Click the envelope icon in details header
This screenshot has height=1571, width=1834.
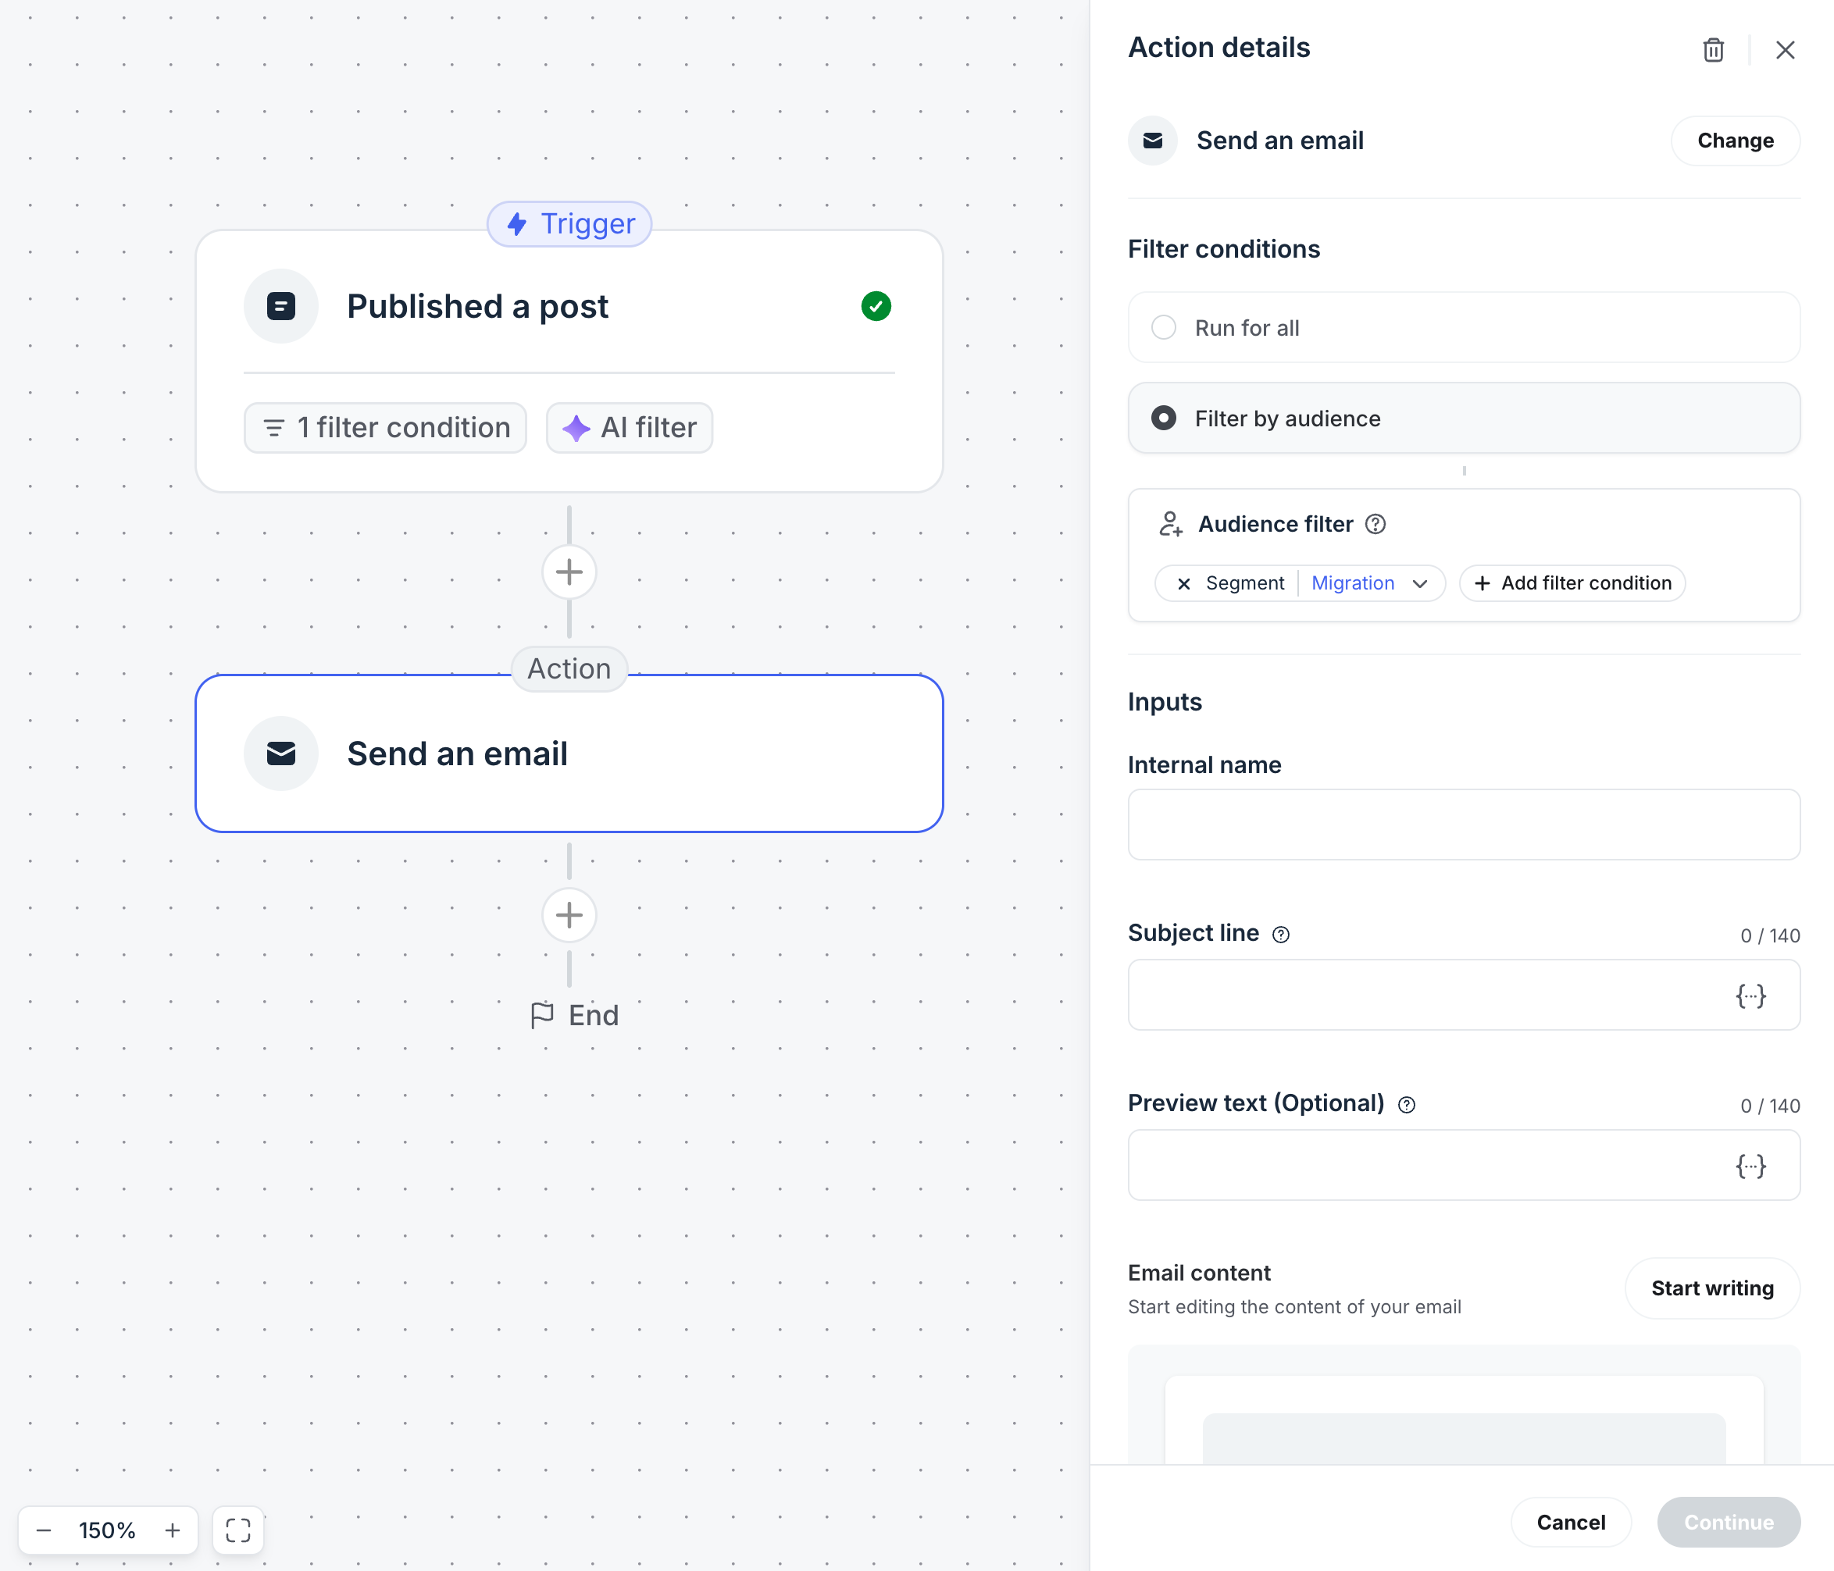1152,141
